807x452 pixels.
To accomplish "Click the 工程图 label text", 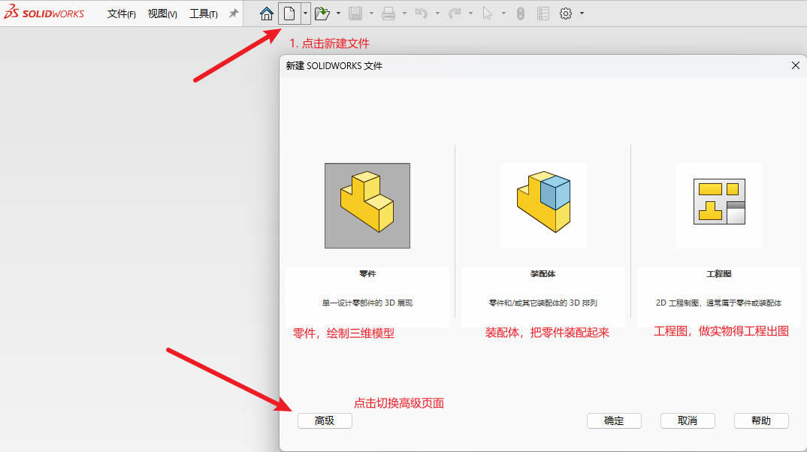I will click(719, 273).
